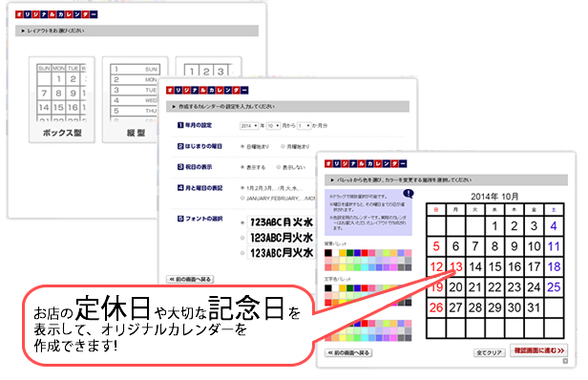The width and height of the screenshot is (588, 380).
Task: Select the JANUARY,FEBRUARY notation radio button
Action: [242, 198]
